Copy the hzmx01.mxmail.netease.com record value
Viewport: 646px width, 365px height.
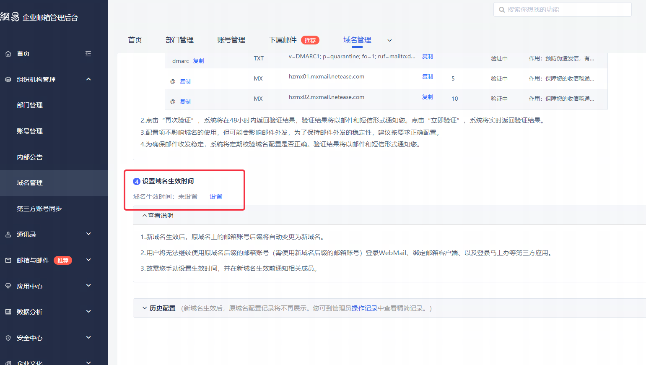click(427, 77)
